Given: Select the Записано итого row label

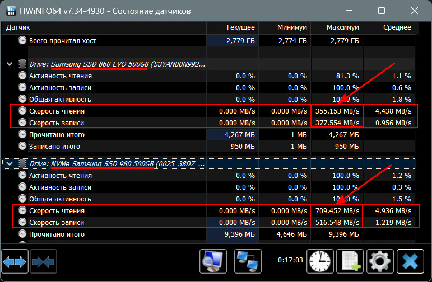Looking at the screenshot, I should 54,147.
